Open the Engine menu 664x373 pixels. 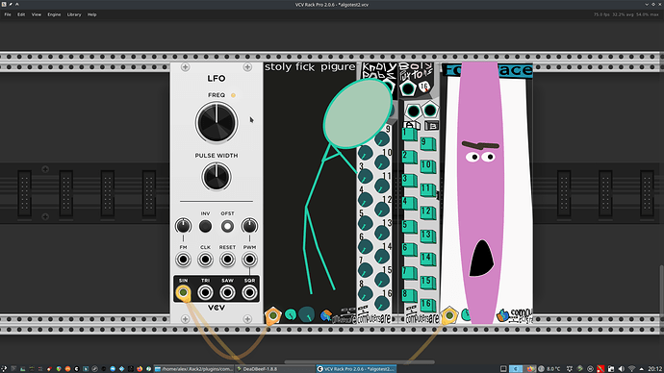click(54, 14)
